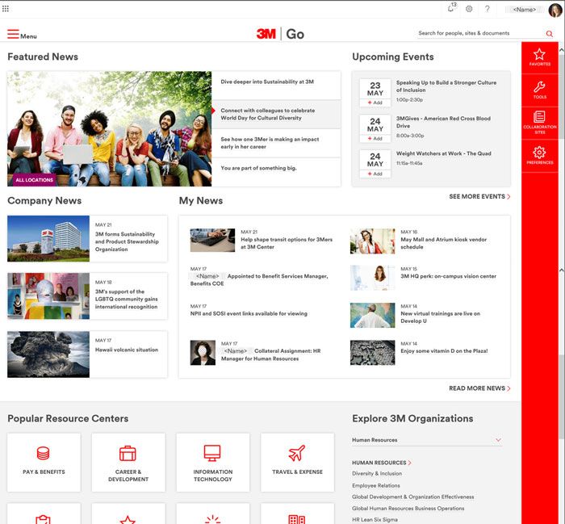Open the settings gear in top bar
Viewport: 565px width, 524px height.
tap(469, 9)
